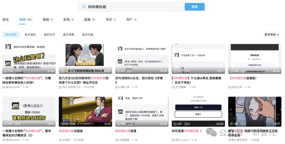Click the magnifier icon in the search bar
285x144 pixels.
tap(84, 7)
